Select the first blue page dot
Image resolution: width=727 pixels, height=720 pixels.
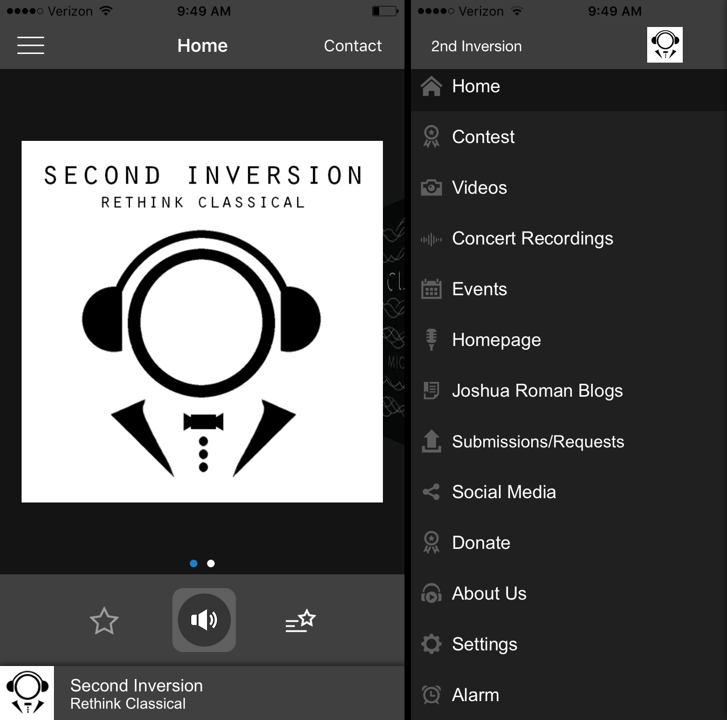(194, 563)
